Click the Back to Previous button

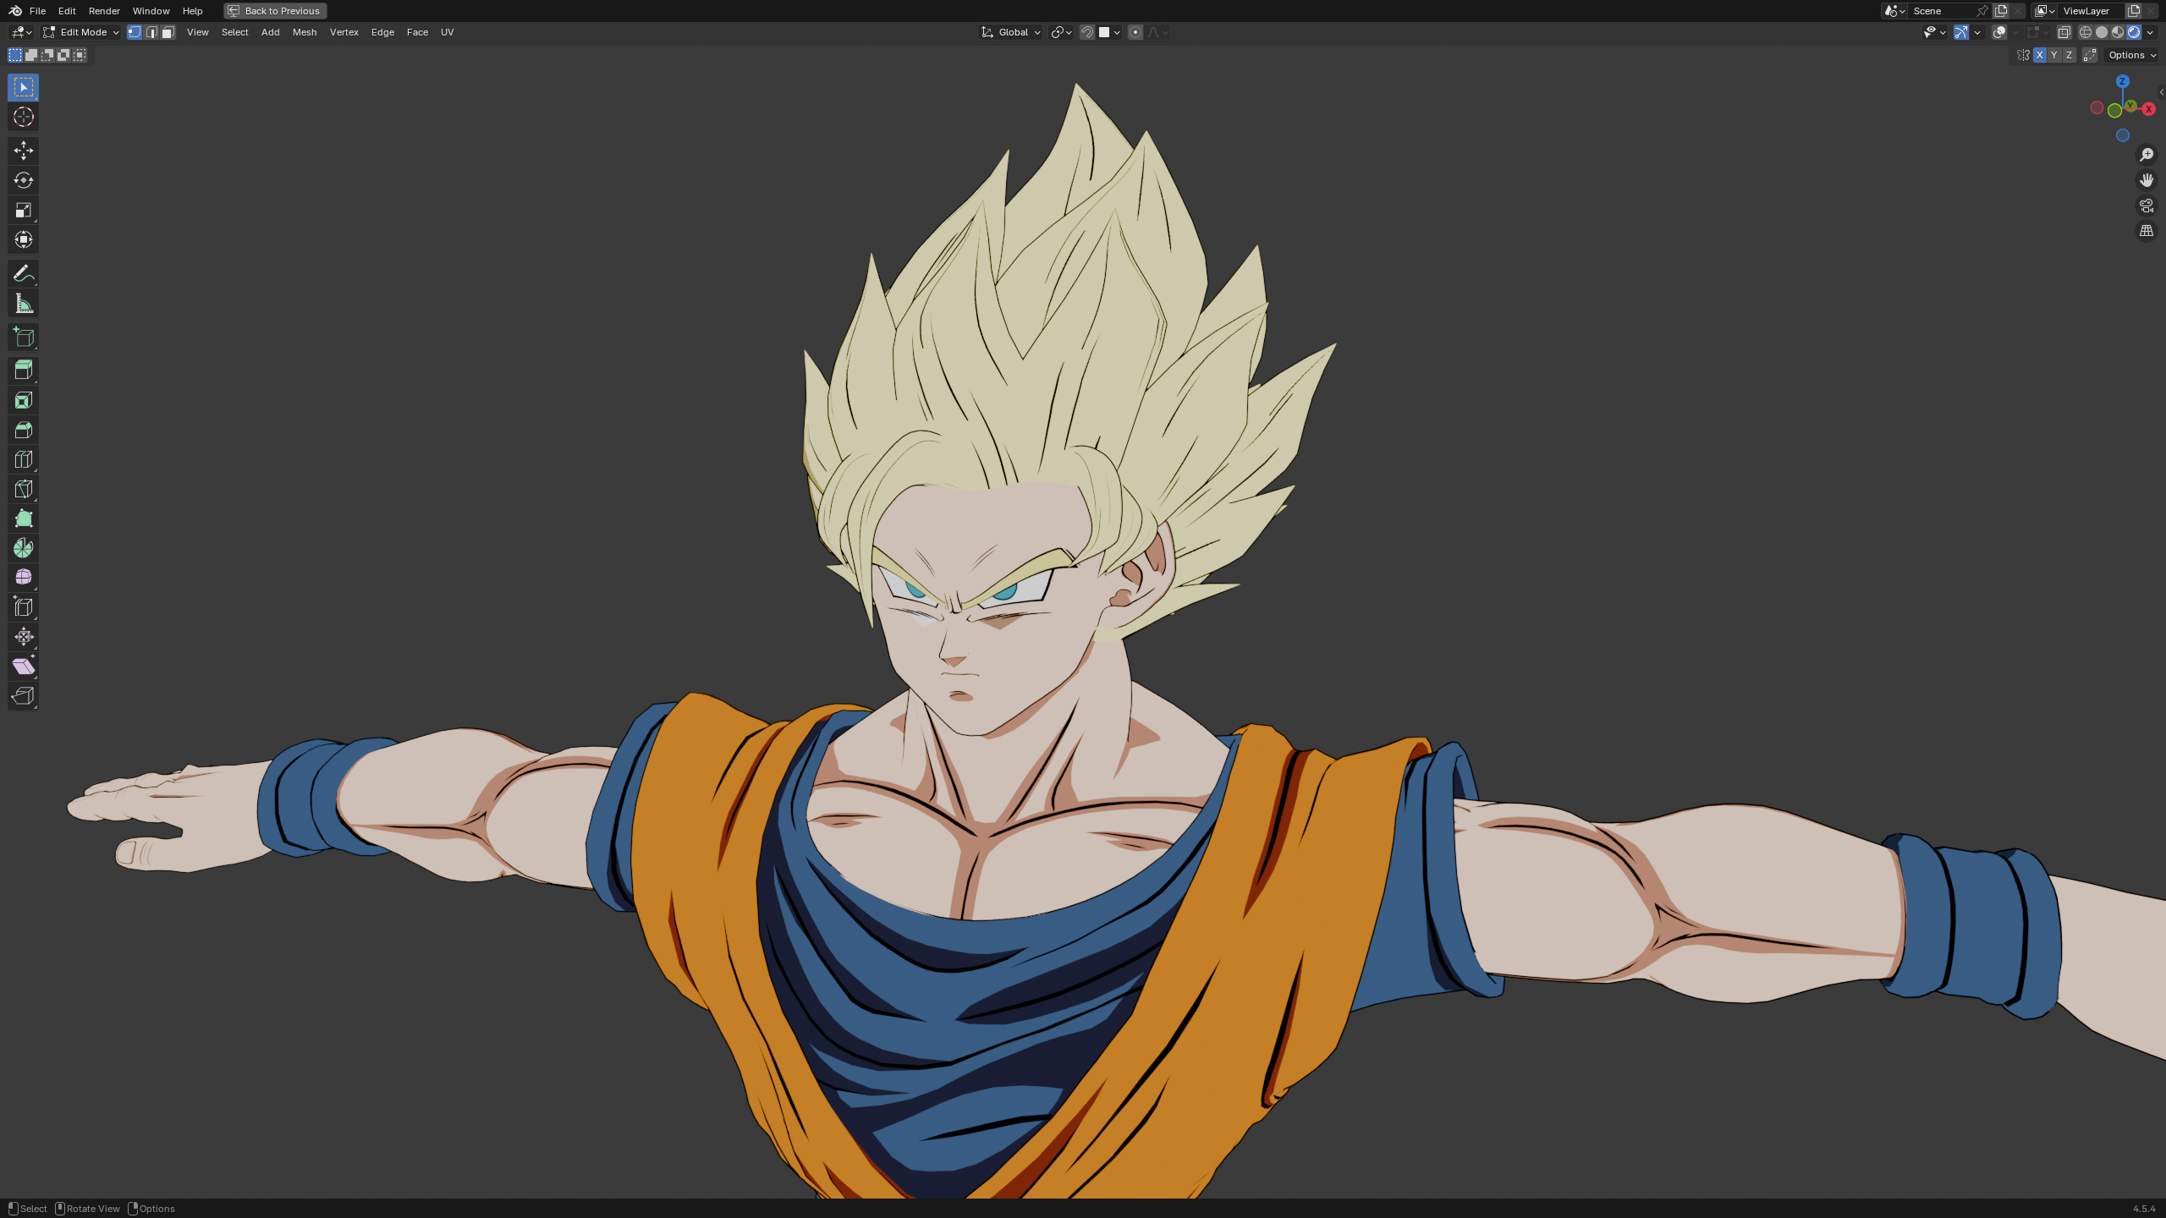275,11
